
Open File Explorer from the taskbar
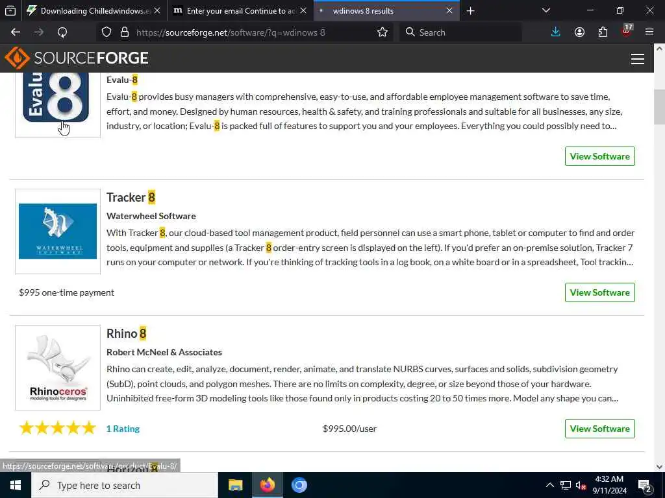[x=235, y=485]
